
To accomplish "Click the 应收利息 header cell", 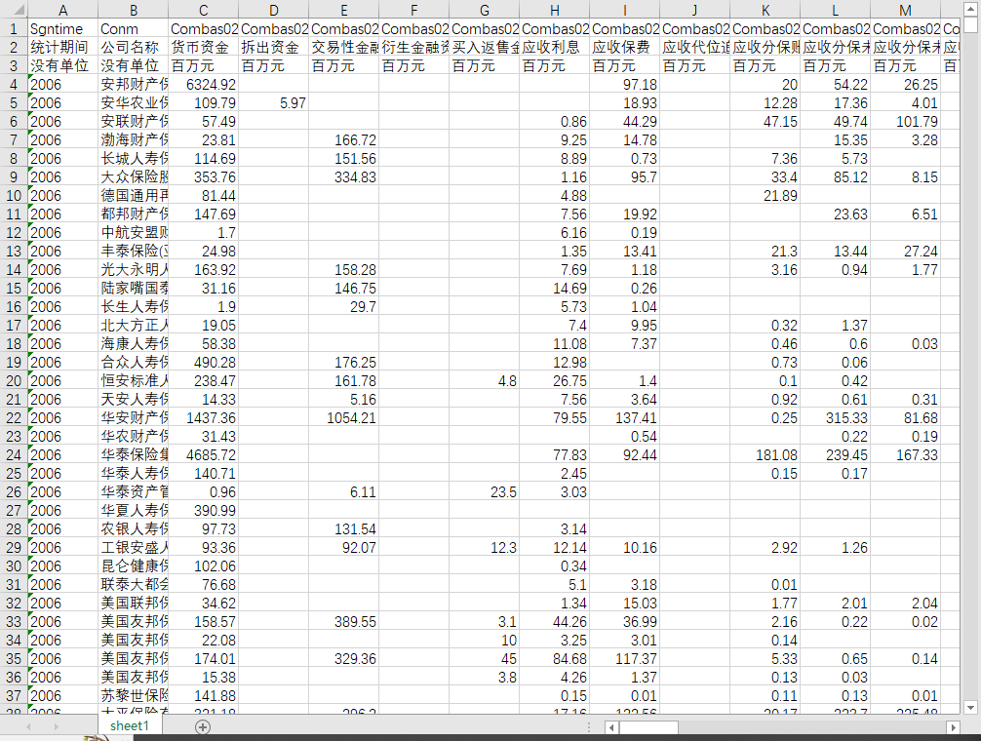I will (x=554, y=48).
